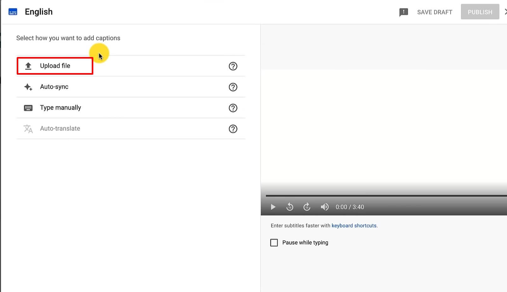Open help for Type manually

(x=233, y=108)
